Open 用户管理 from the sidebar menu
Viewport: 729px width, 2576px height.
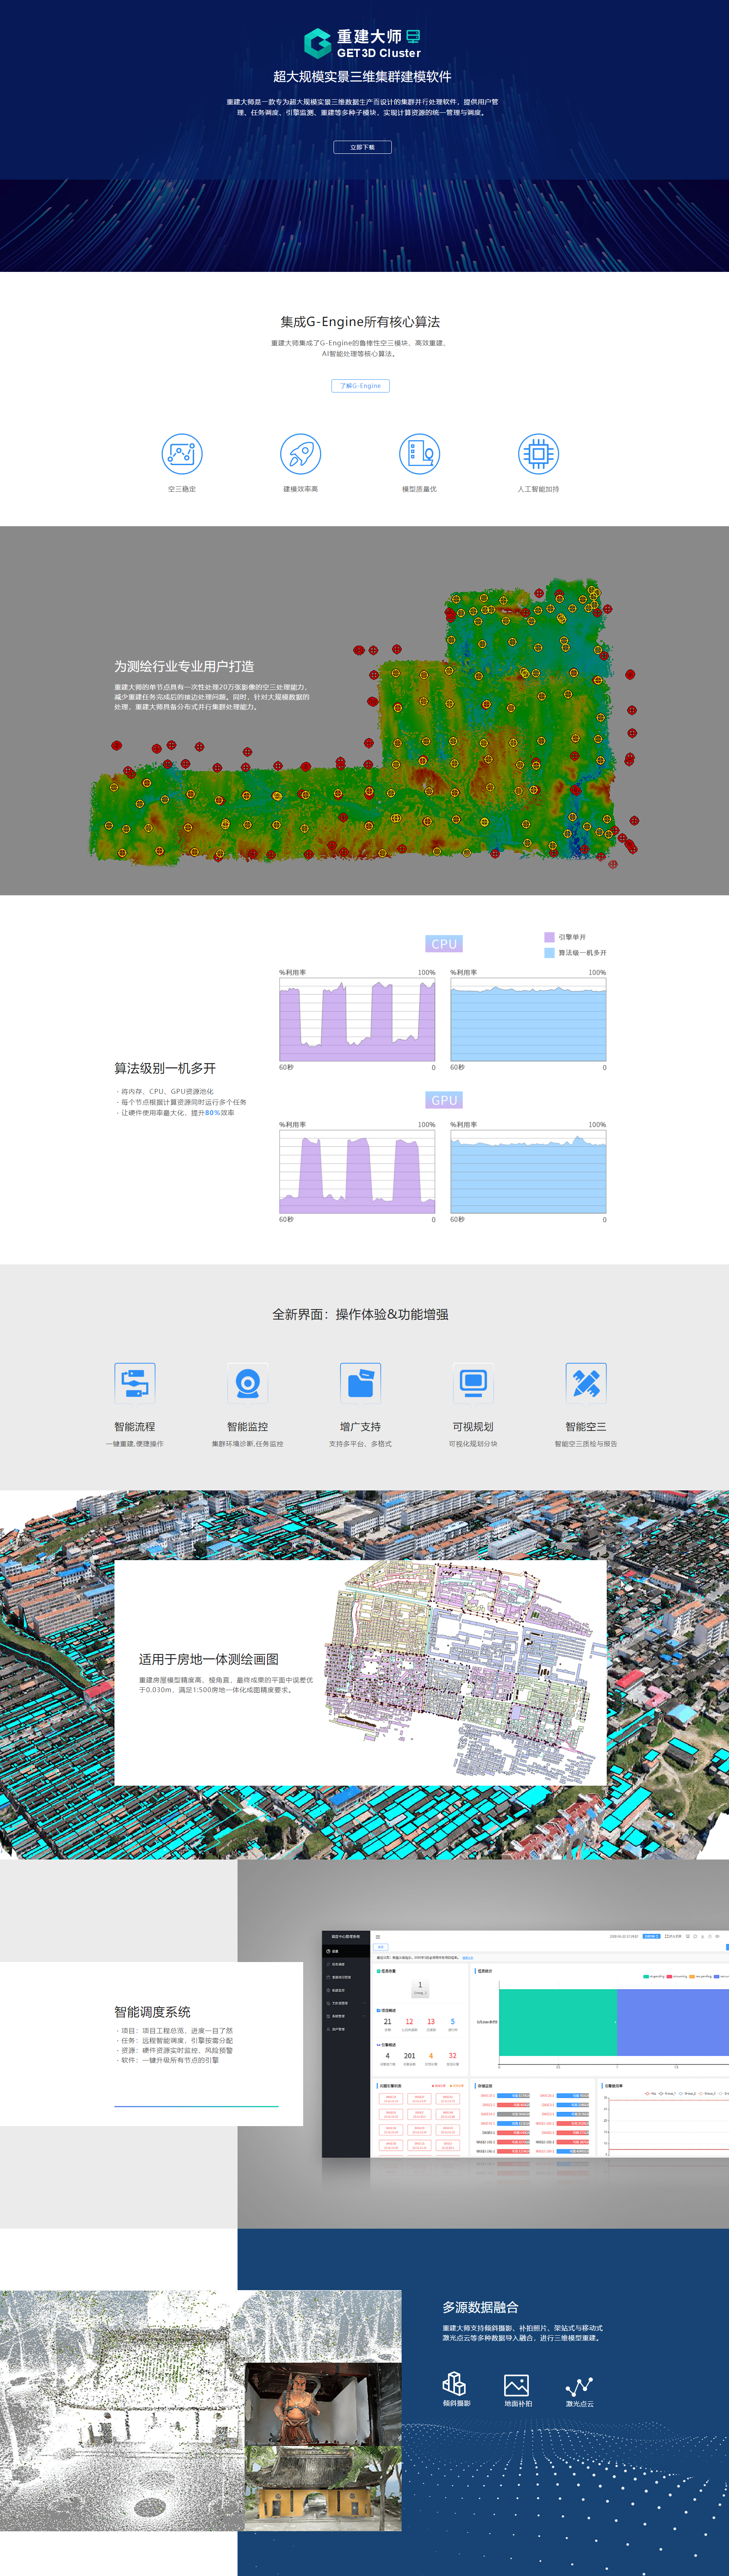[x=339, y=2029]
